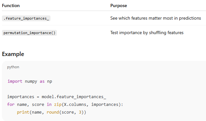Select the permutation_importance() code chip
Image resolution: width=206 pixels, height=121 pixels.
click(x=29, y=33)
